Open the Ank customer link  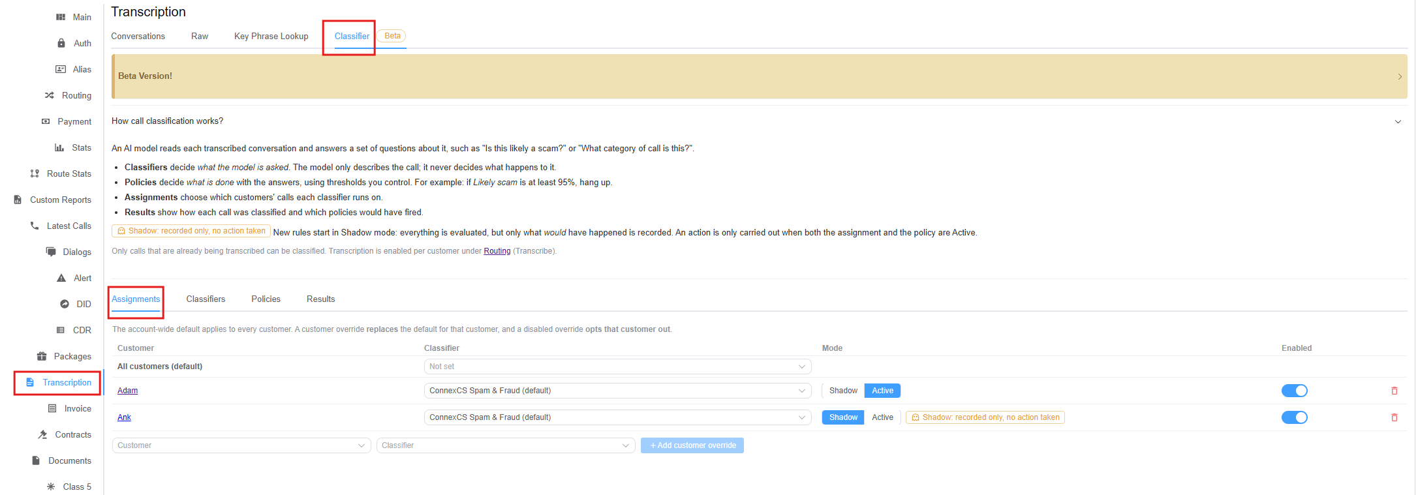[124, 417]
